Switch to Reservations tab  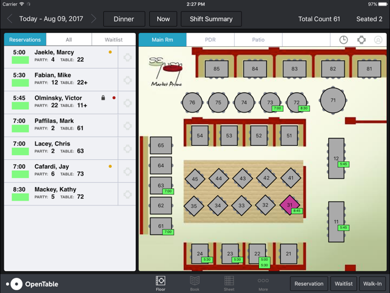click(x=25, y=40)
